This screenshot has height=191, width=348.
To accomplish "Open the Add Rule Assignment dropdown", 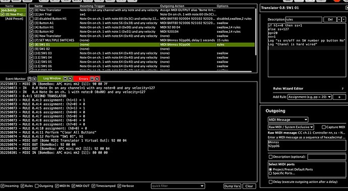I will (x=309, y=97).
